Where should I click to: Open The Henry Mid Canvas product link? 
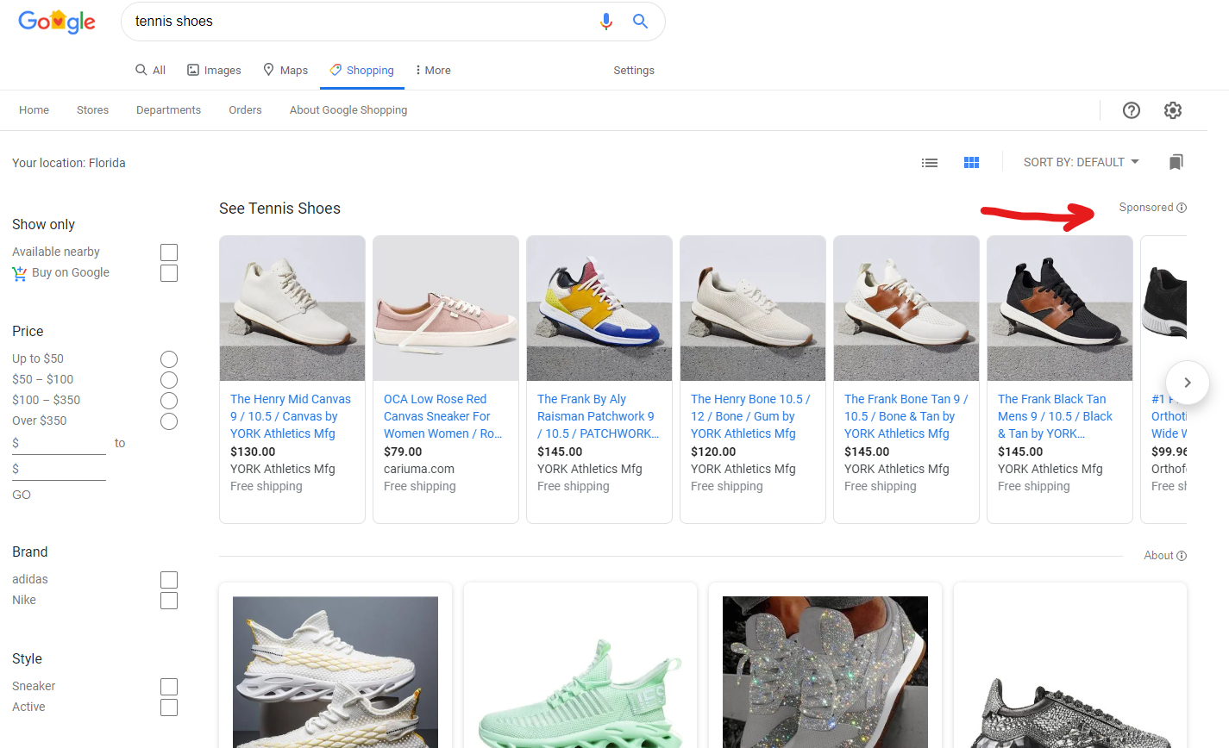(291, 416)
